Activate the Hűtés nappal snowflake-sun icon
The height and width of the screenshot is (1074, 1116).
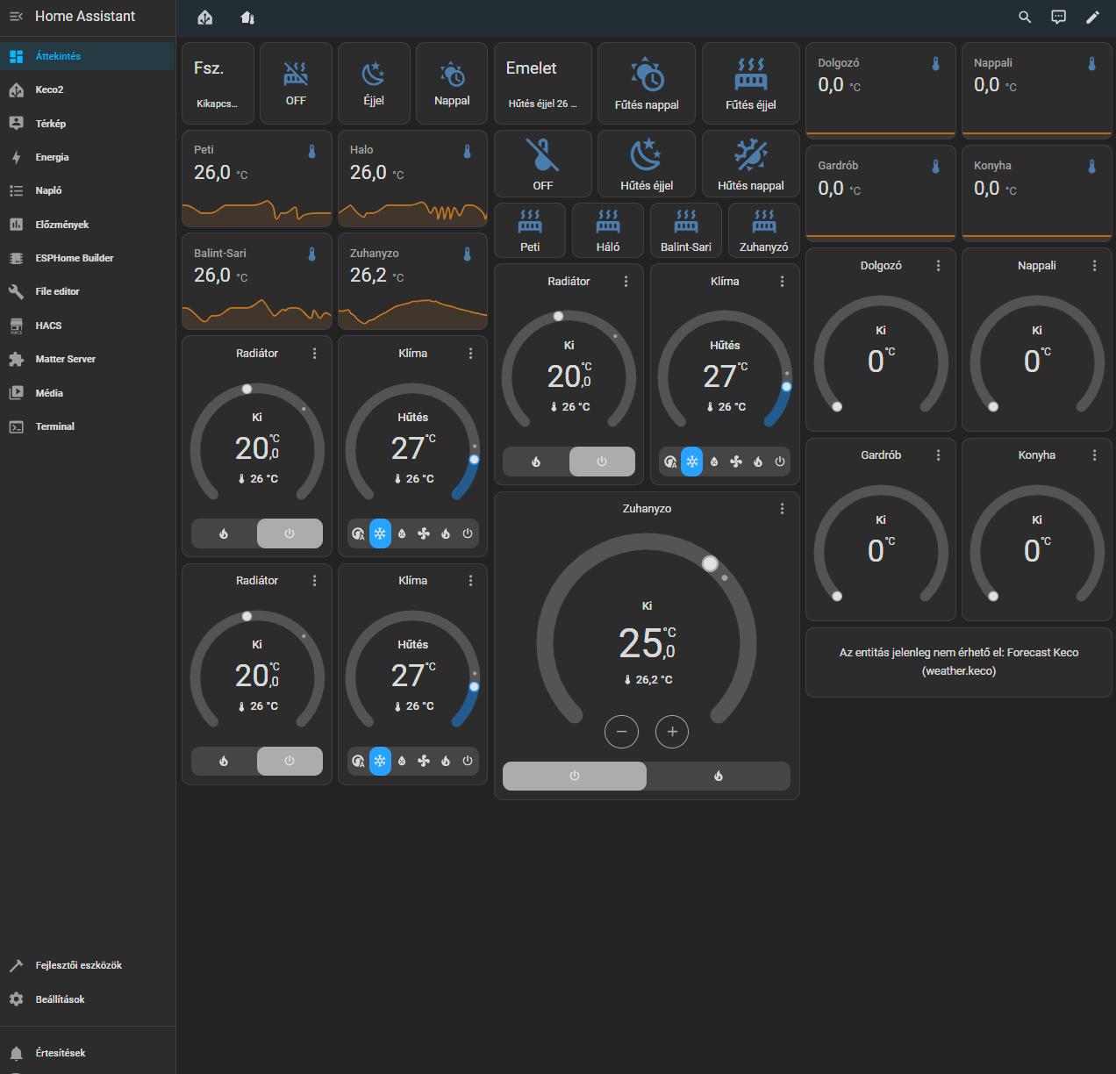(751, 155)
